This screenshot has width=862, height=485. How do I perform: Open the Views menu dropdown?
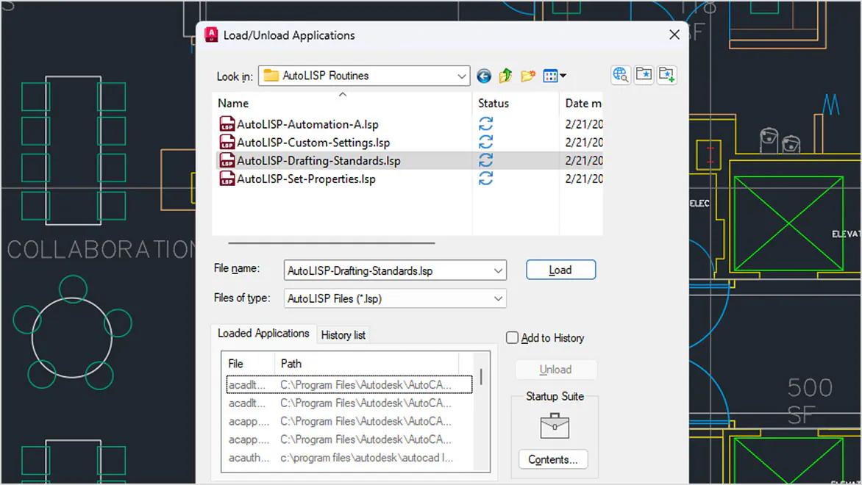point(555,76)
